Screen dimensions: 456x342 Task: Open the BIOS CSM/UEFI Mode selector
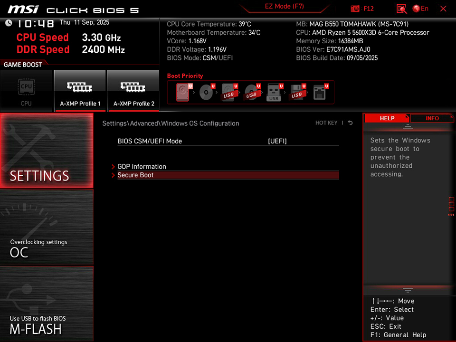point(277,141)
